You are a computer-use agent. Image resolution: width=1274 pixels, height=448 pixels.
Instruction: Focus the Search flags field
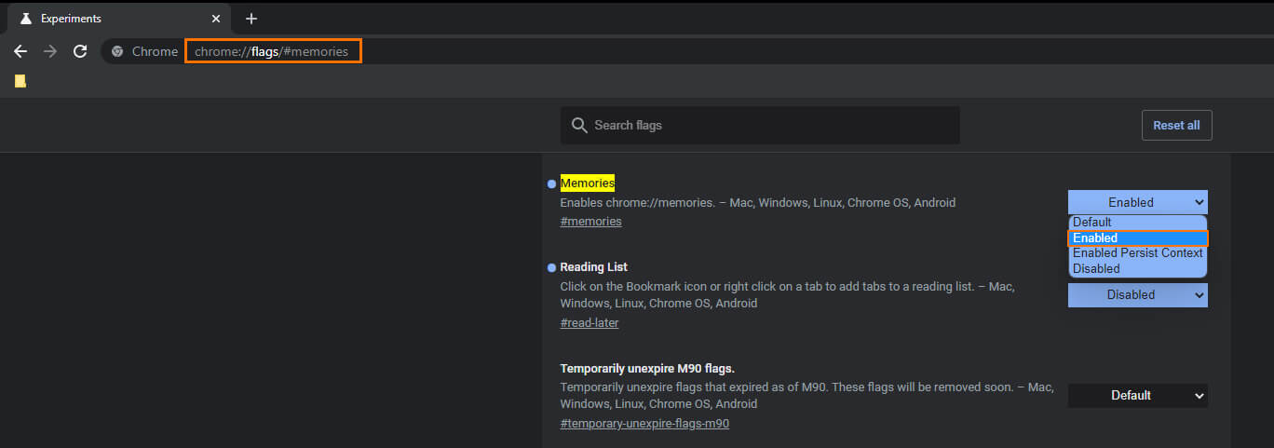tap(760, 125)
